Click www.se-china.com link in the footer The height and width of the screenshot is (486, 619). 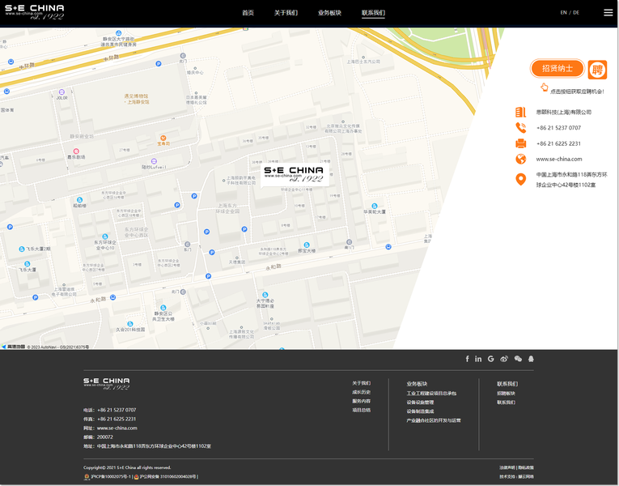(117, 428)
